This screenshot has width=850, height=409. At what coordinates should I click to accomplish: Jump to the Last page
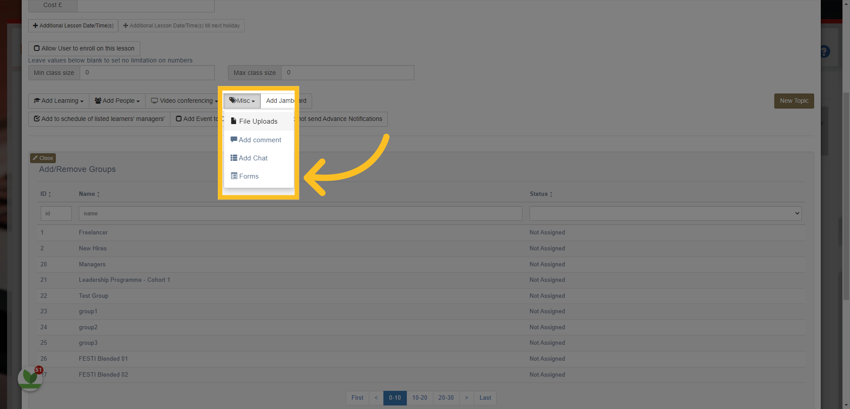(x=485, y=398)
